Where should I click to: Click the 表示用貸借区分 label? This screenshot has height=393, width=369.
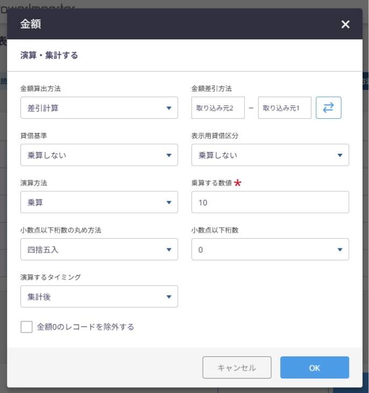tap(215, 135)
